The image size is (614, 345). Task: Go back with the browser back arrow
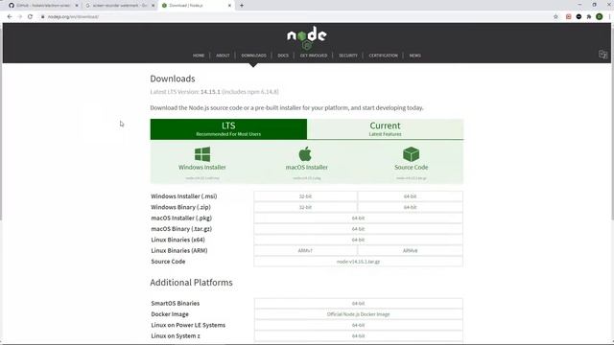coord(10,17)
